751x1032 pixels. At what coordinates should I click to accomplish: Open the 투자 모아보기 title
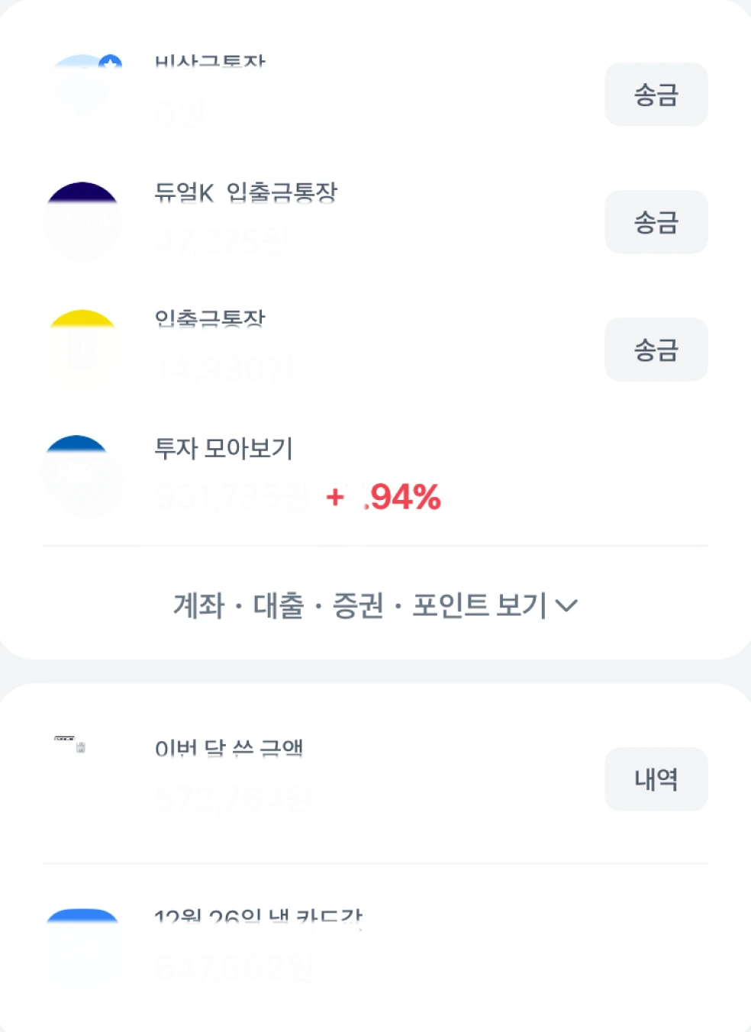click(224, 448)
